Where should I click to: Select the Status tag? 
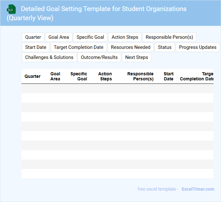point(165,47)
